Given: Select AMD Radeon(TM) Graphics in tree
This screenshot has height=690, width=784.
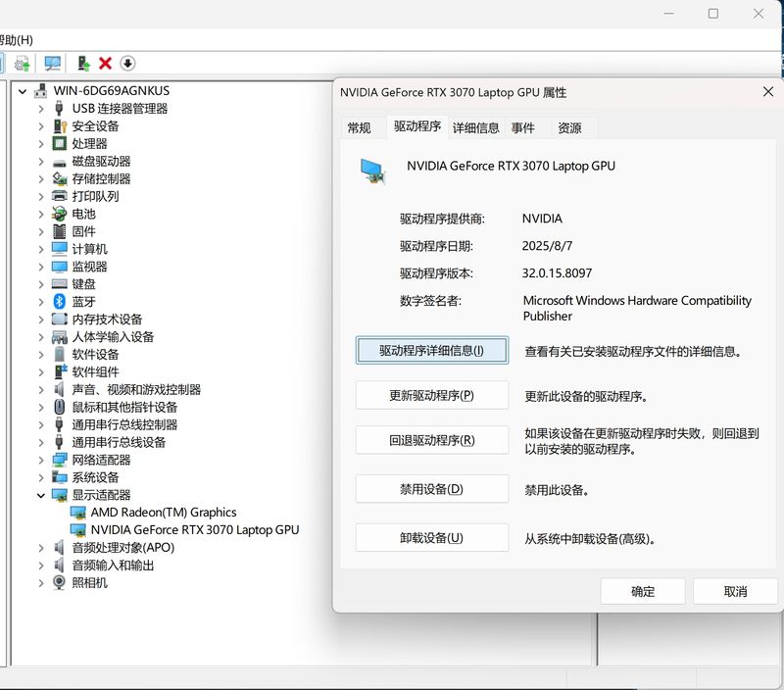Looking at the screenshot, I should click(164, 513).
